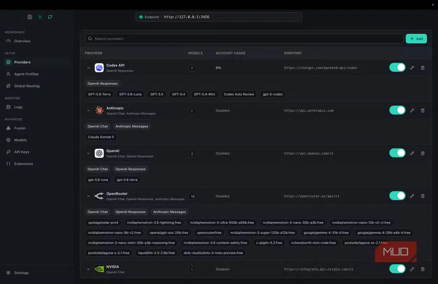The image size is (438, 284).
Task: Click the GPT-5.4 model chip
Action: point(179,94)
